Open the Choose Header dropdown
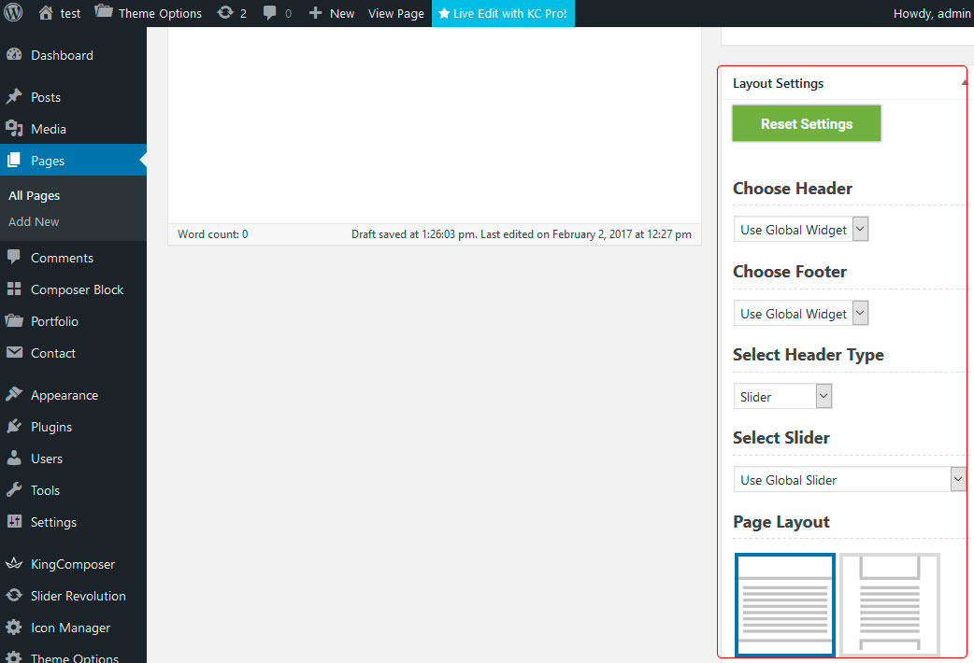 click(x=801, y=230)
